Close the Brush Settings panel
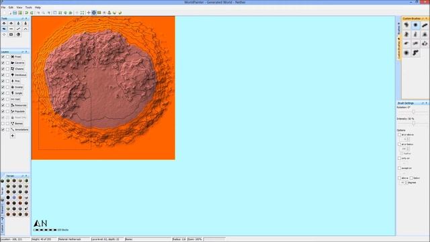This screenshot has width=430, height=242. point(427,103)
